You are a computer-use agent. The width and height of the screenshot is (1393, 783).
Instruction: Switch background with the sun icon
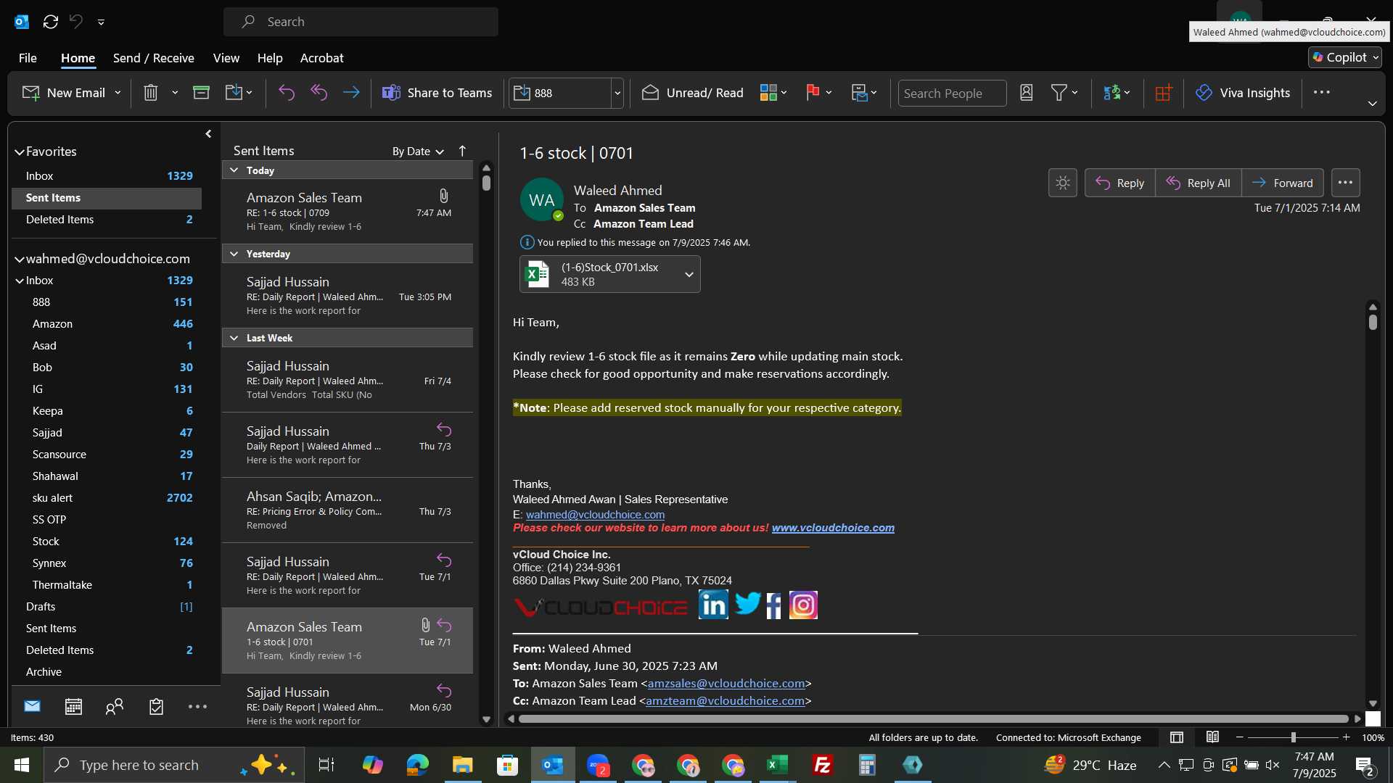pyautogui.click(x=1063, y=183)
